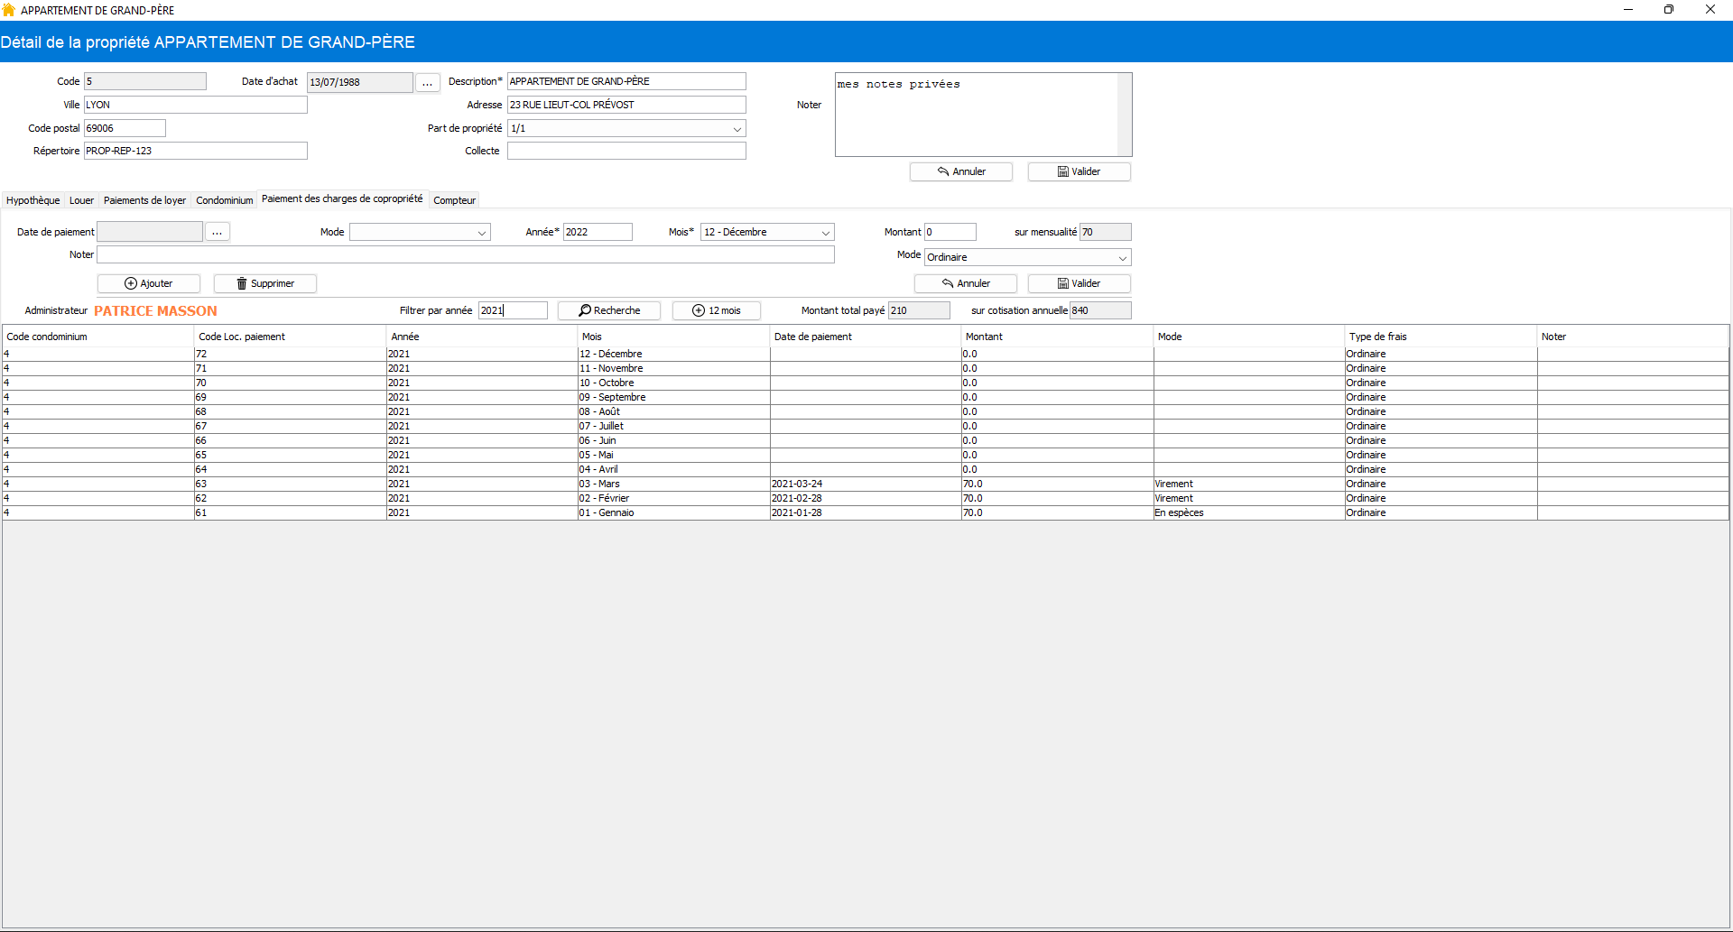Click the notes area vertical scrollbar
Image resolution: width=1733 pixels, height=932 pixels.
point(1125,115)
